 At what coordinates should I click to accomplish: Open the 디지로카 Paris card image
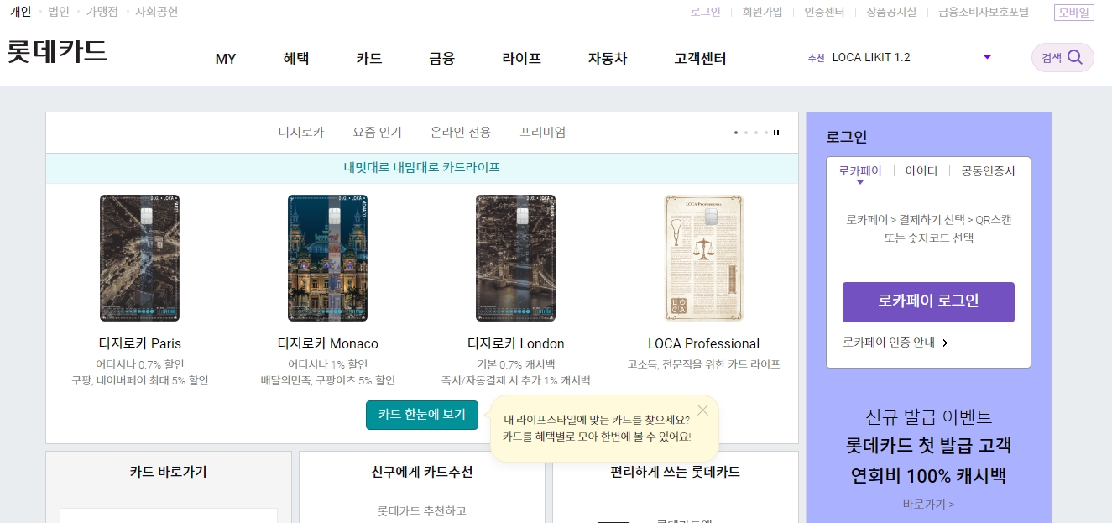pyautogui.click(x=140, y=259)
